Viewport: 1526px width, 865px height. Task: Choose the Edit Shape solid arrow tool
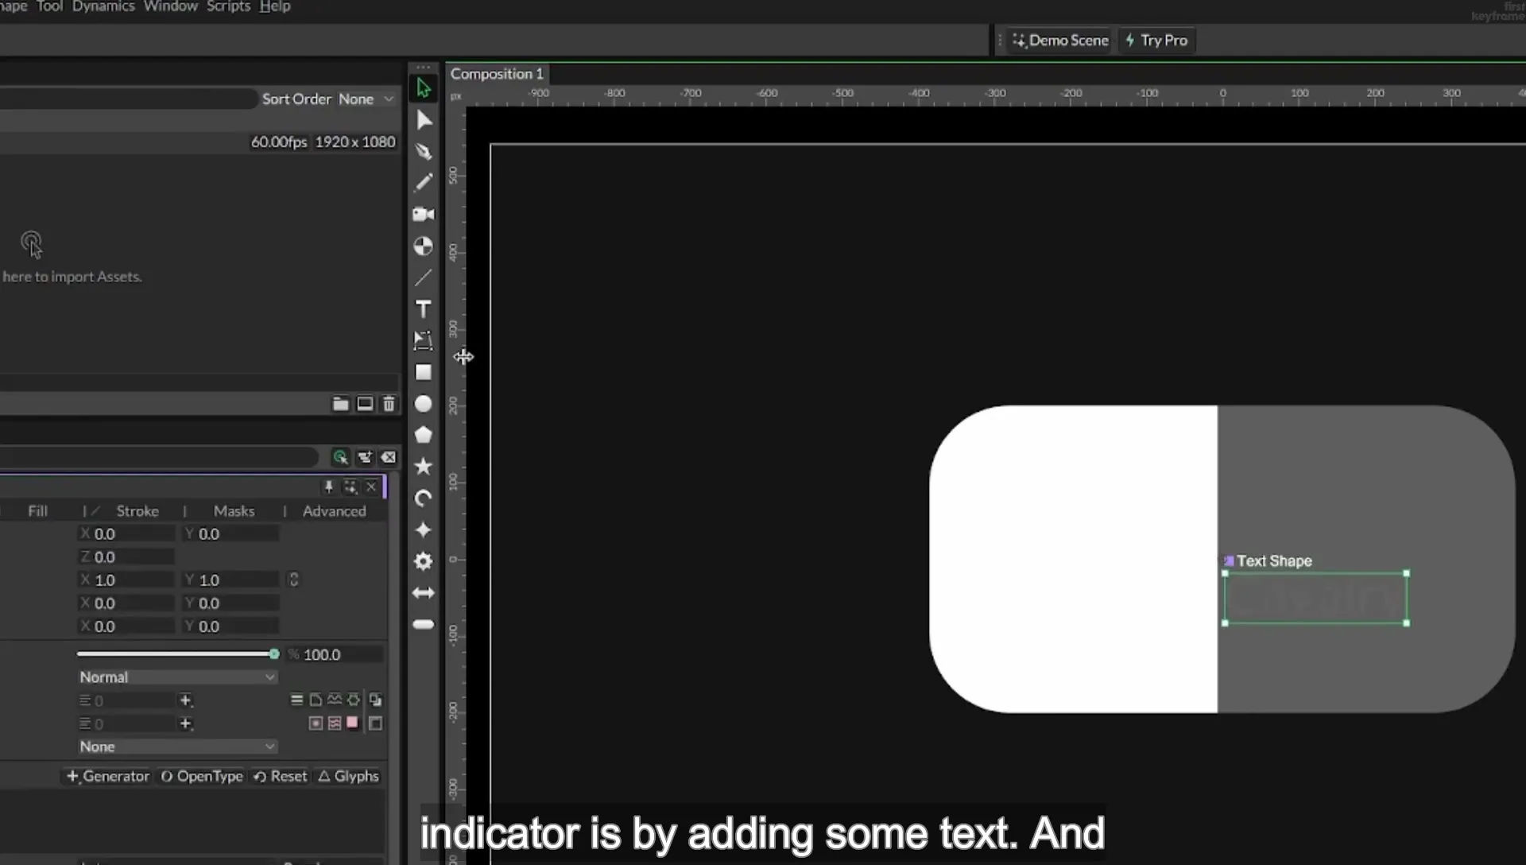pyautogui.click(x=424, y=119)
